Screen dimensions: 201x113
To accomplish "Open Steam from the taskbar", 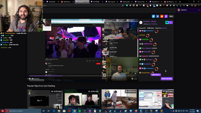I will 110,111.
